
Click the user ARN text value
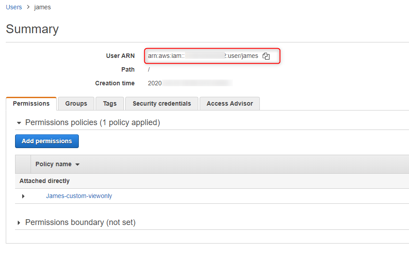click(x=203, y=56)
